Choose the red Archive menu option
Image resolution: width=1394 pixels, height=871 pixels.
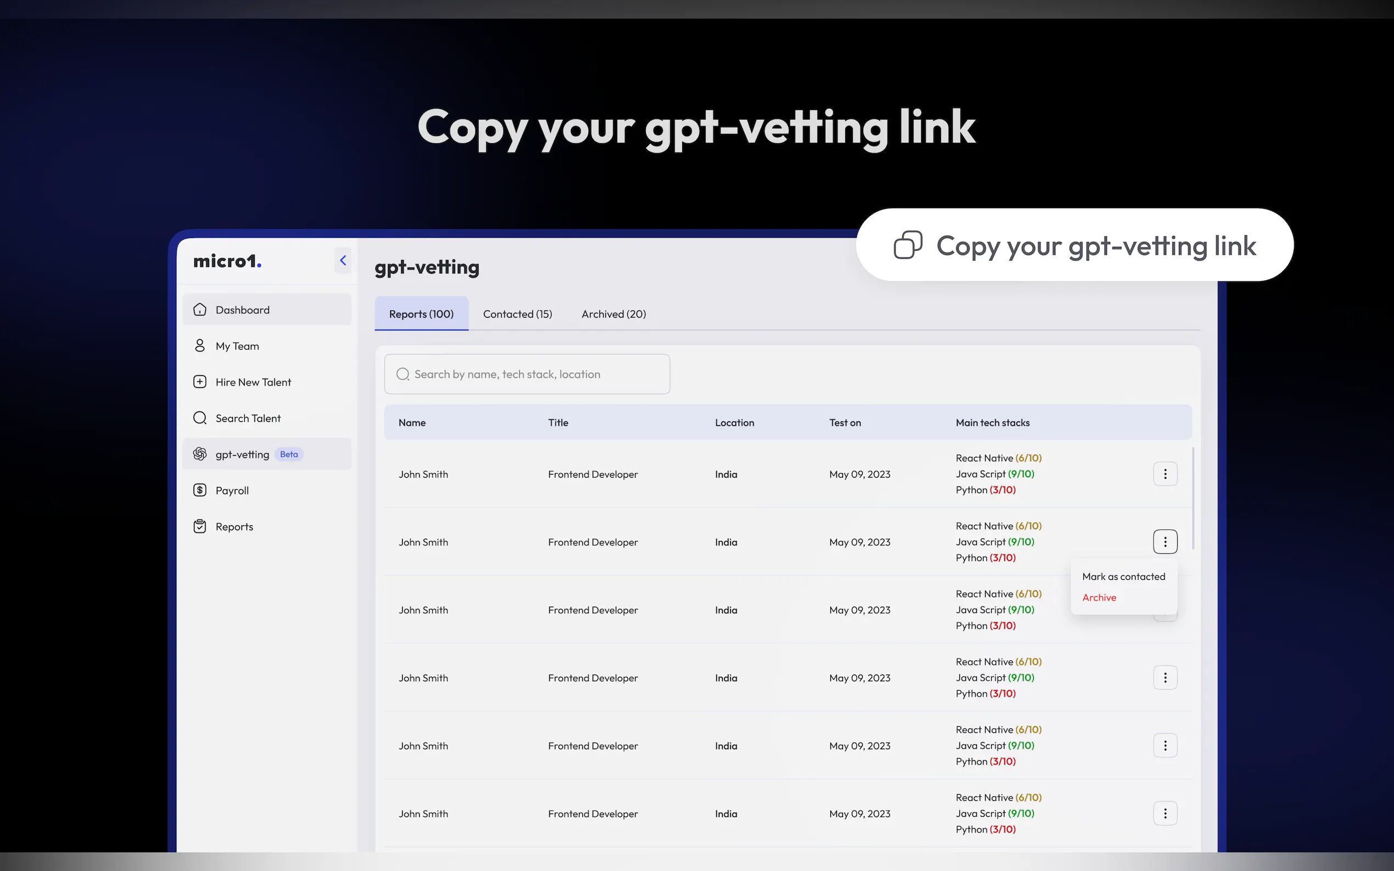pyautogui.click(x=1099, y=598)
